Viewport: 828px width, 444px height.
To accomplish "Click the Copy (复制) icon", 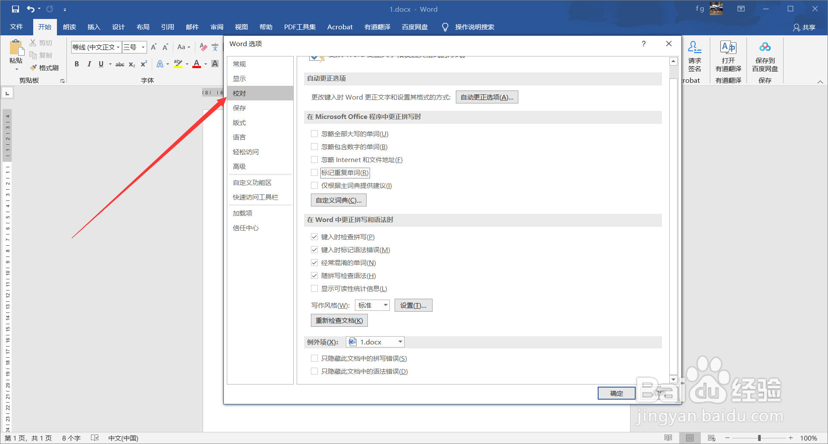I will [33, 55].
